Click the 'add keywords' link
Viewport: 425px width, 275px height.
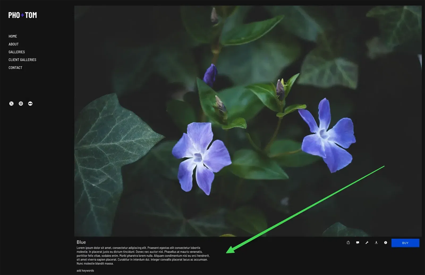85,270
